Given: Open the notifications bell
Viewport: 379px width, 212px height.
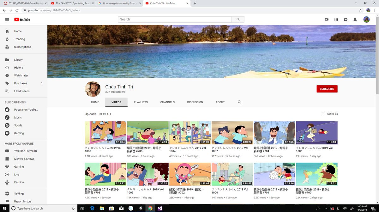Looking at the screenshot, I should [x=355, y=20].
